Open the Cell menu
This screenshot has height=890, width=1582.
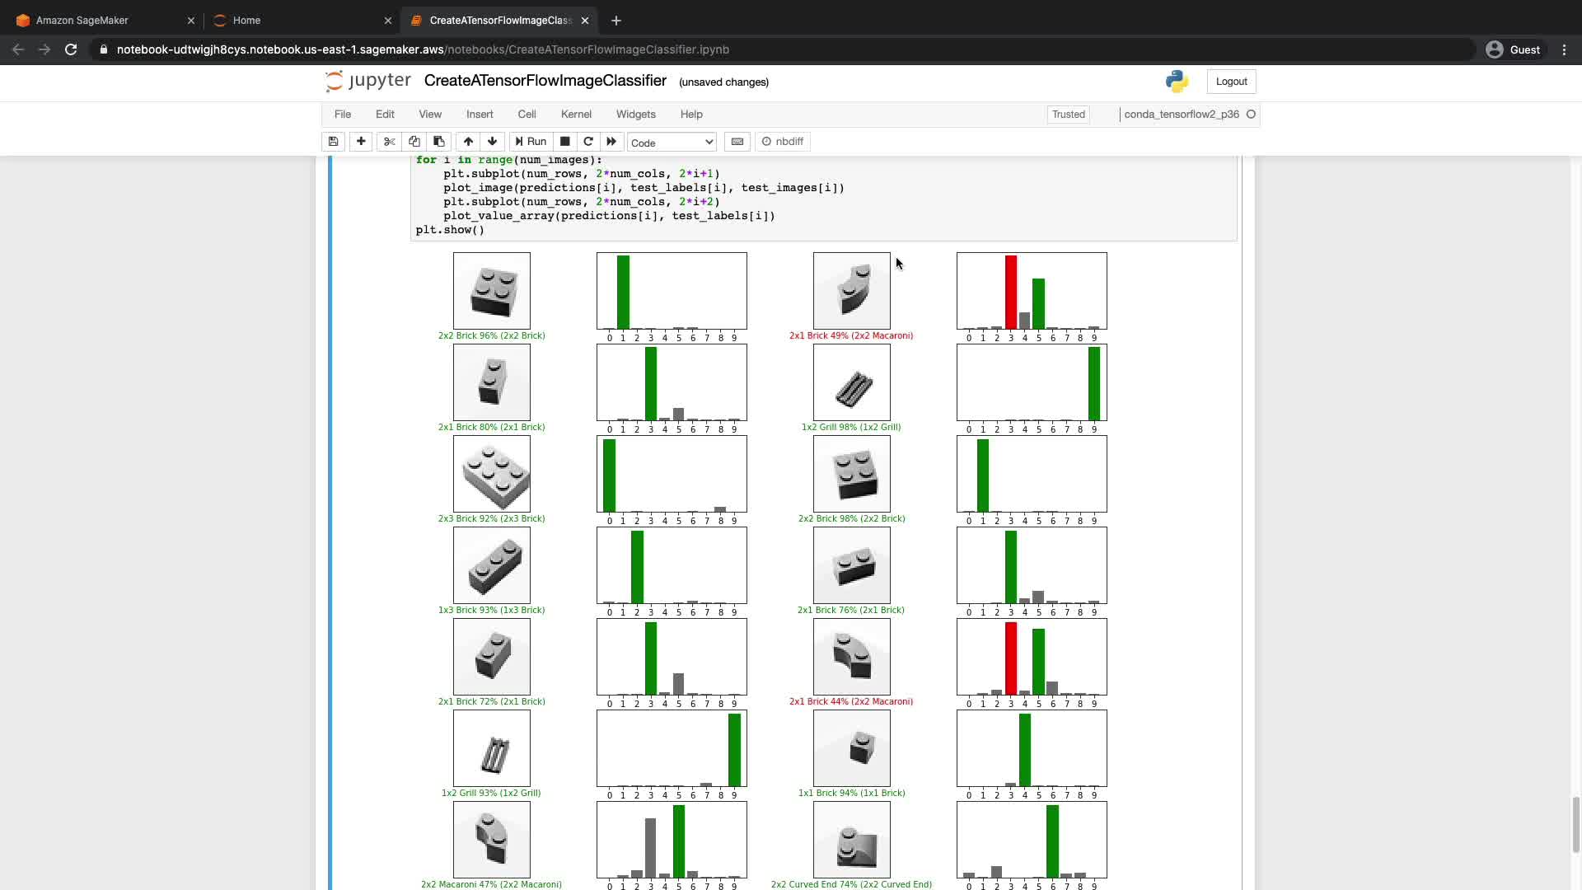pos(527,115)
